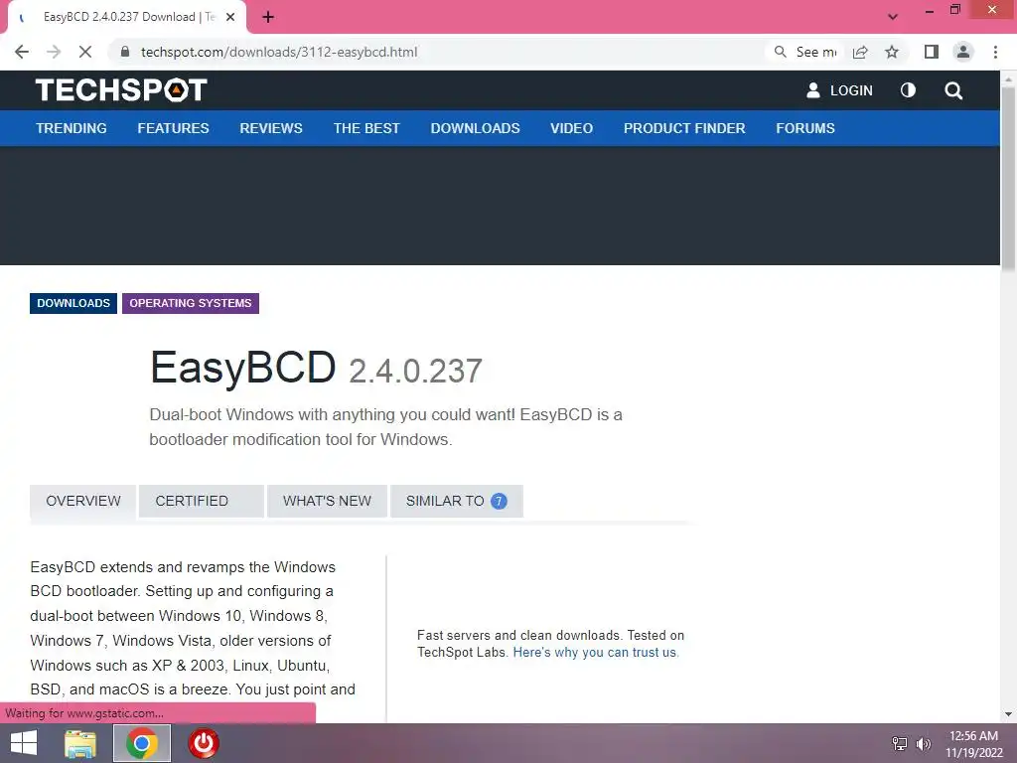Screen dimensions: 1017x763
Task: Stop loading the page
Action: (x=85, y=52)
